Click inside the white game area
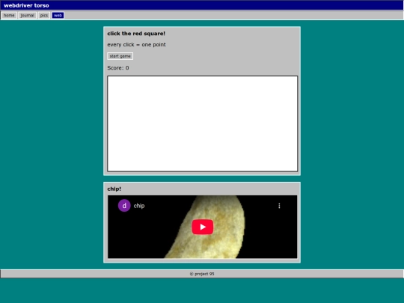Image resolution: width=404 pixels, height=303 pixels. [203, 123]
